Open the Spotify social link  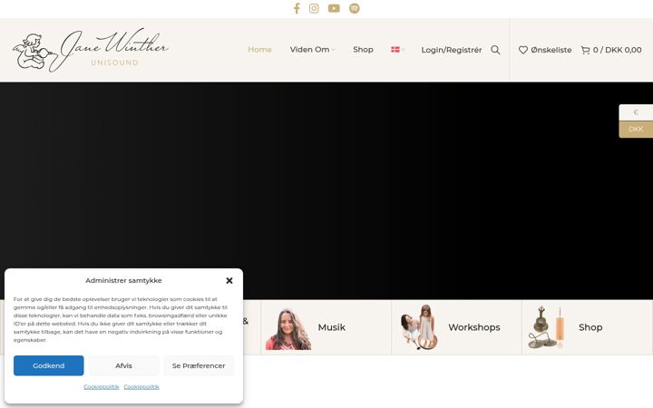click(355, 8)
